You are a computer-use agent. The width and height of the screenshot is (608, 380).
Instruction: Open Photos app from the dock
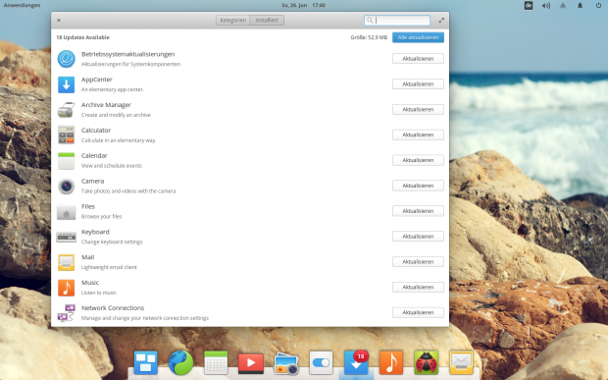point(286,363)
